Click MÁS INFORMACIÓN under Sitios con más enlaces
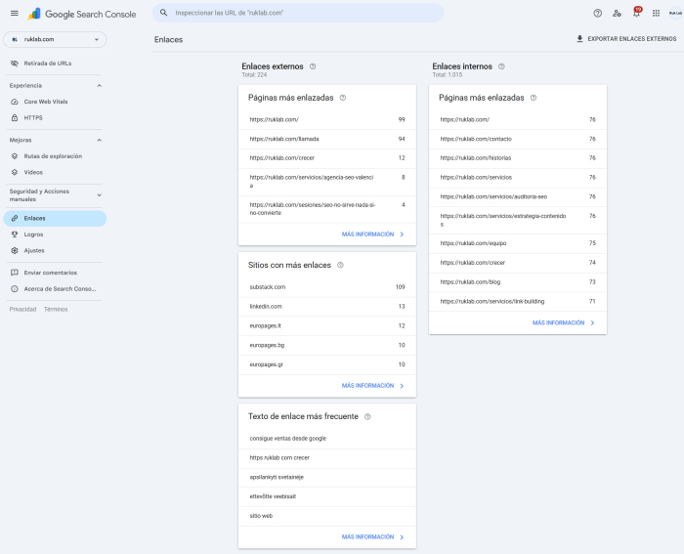684x554 pixels. coord(373,386)
